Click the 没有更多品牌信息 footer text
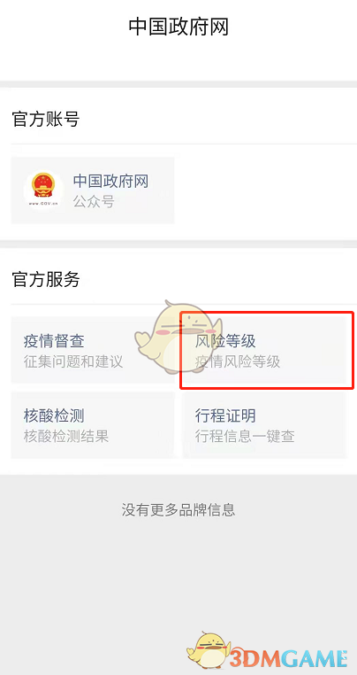This screenshot has width=357, height=675. pos(178,510)
